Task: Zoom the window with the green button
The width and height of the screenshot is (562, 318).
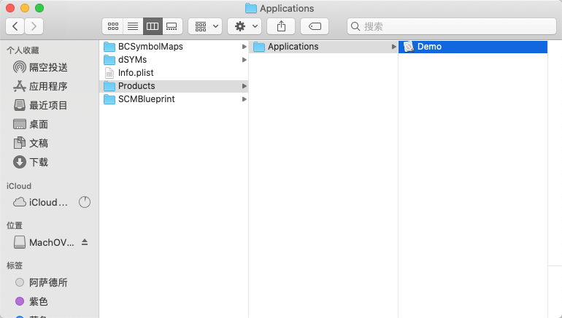Action: pyautogui.click(x=39, y=8)
